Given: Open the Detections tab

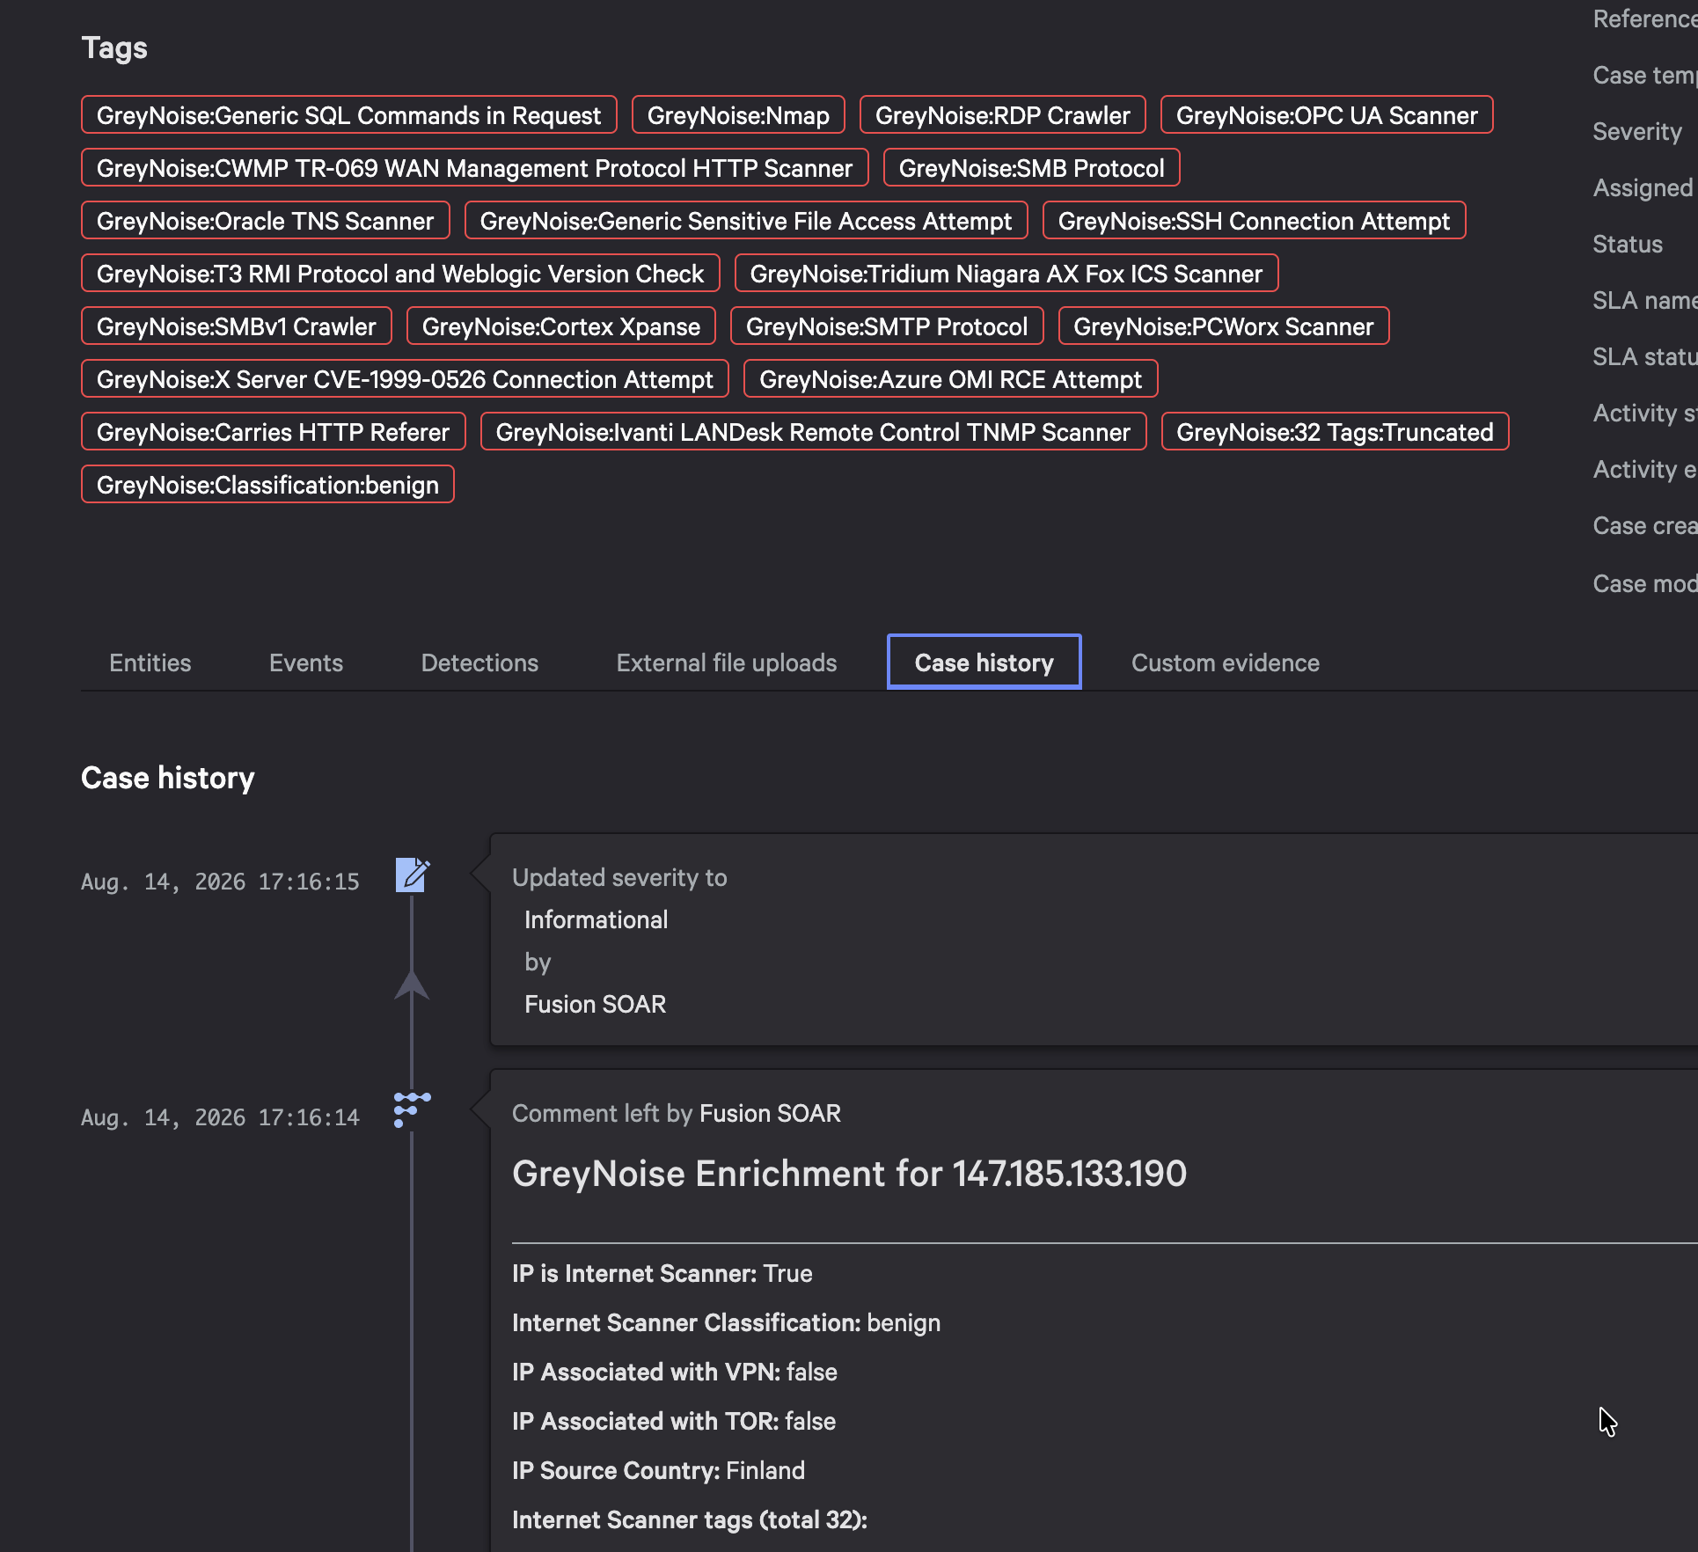Looking at the screenshot, I should point(479,663).
